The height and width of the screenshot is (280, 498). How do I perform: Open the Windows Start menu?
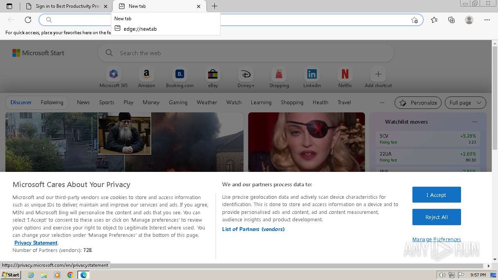point(11,275)
